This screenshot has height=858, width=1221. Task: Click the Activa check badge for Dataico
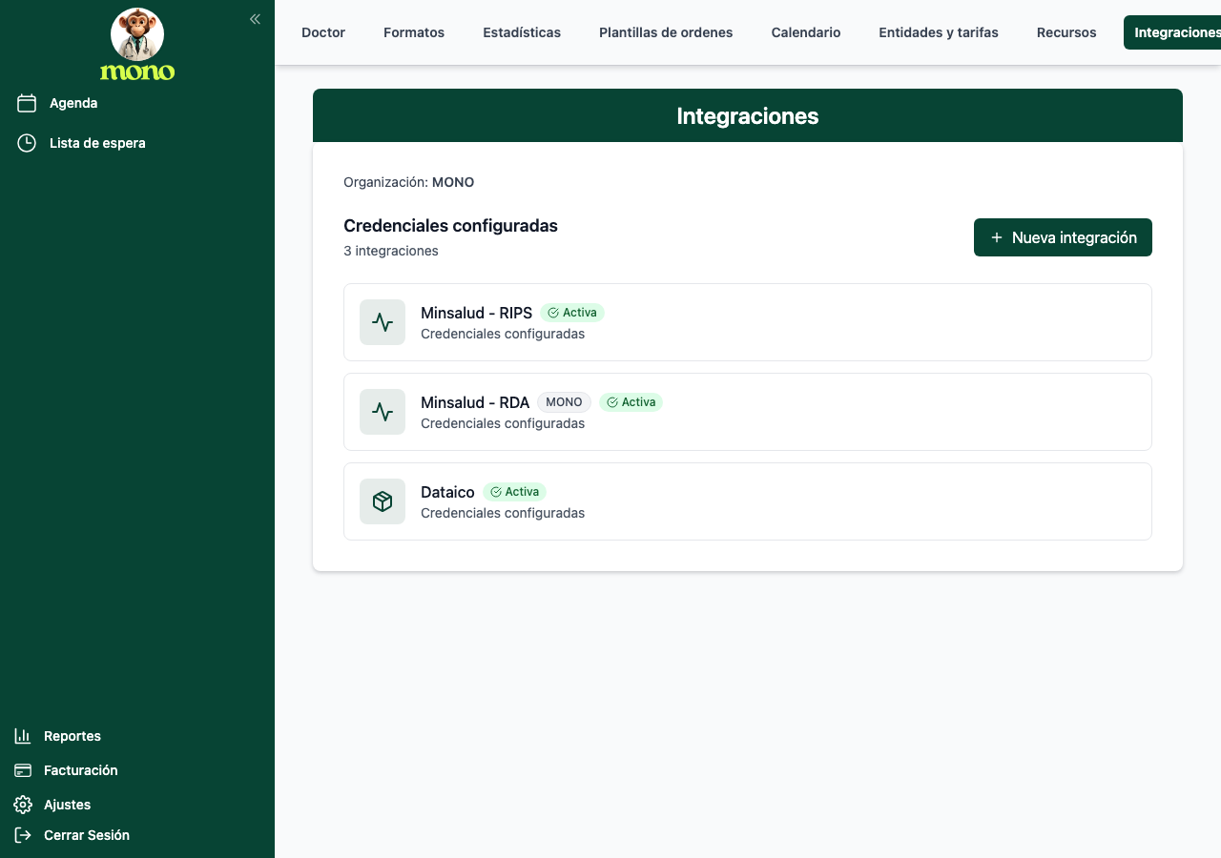[514, 492]
